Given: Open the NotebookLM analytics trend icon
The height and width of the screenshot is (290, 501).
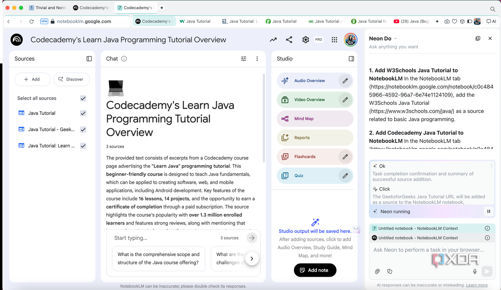Looking at the screenshot, I should (273, 40).
